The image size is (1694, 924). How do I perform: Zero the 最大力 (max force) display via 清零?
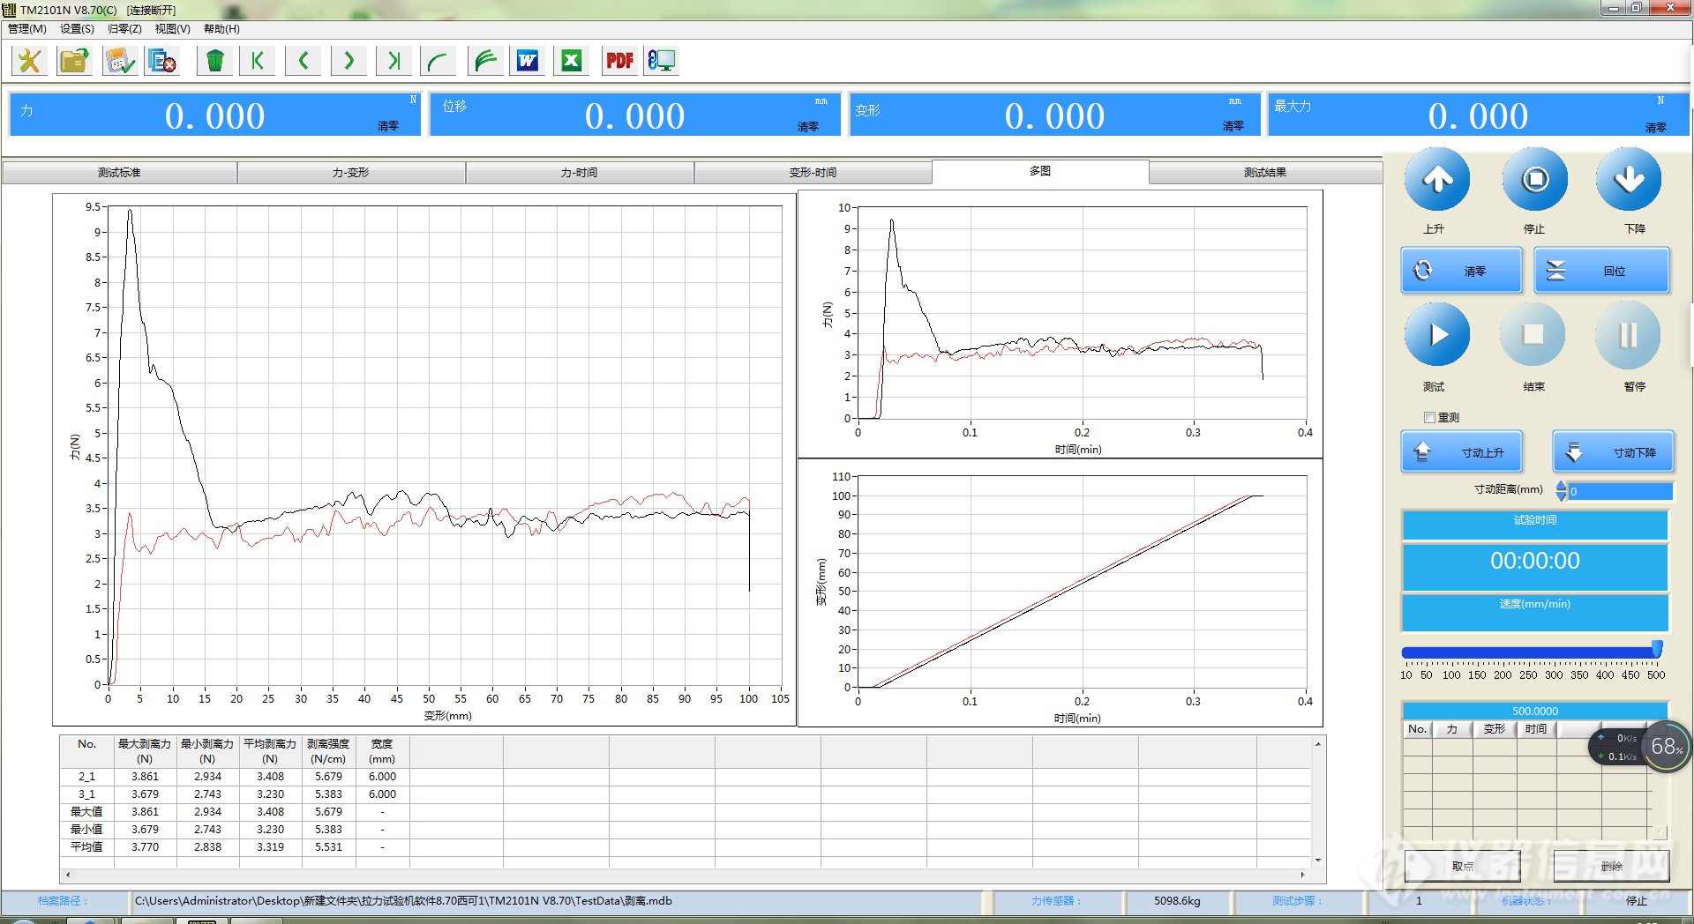click(1656, 127)
